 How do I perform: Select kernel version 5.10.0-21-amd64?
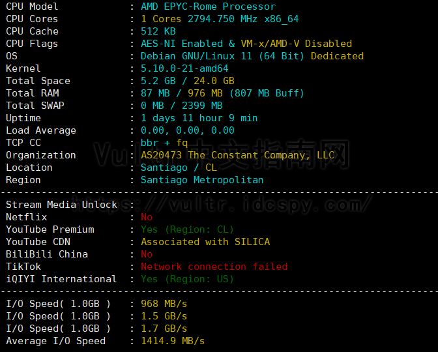click(x=184, y=68)
